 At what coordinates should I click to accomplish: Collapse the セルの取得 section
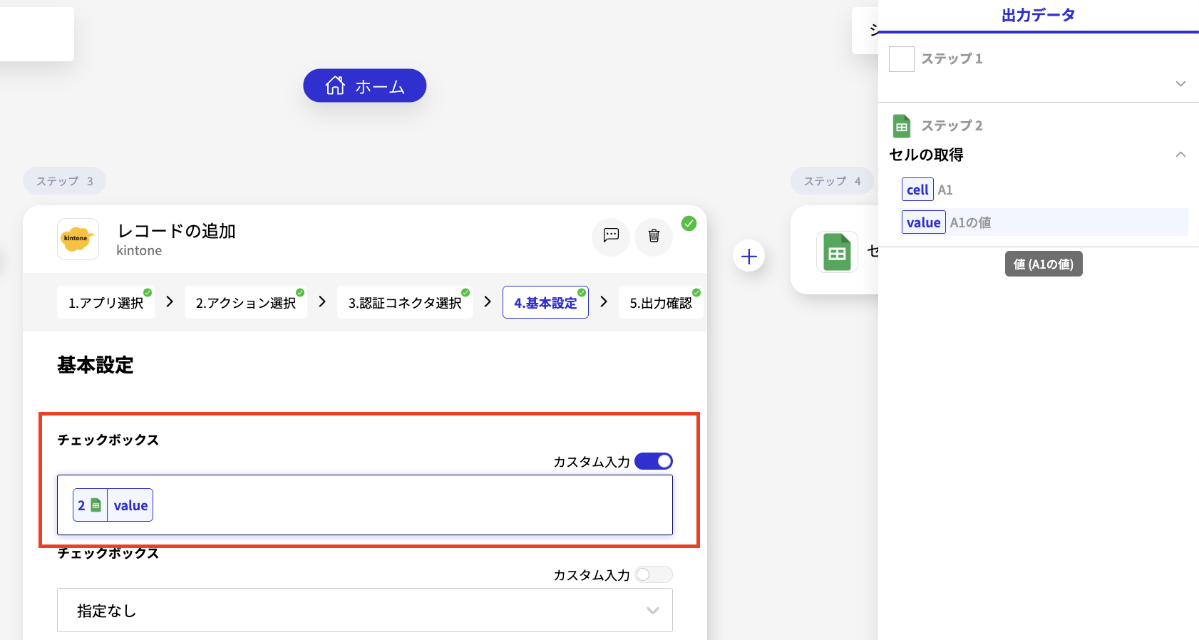[1180, 154]
